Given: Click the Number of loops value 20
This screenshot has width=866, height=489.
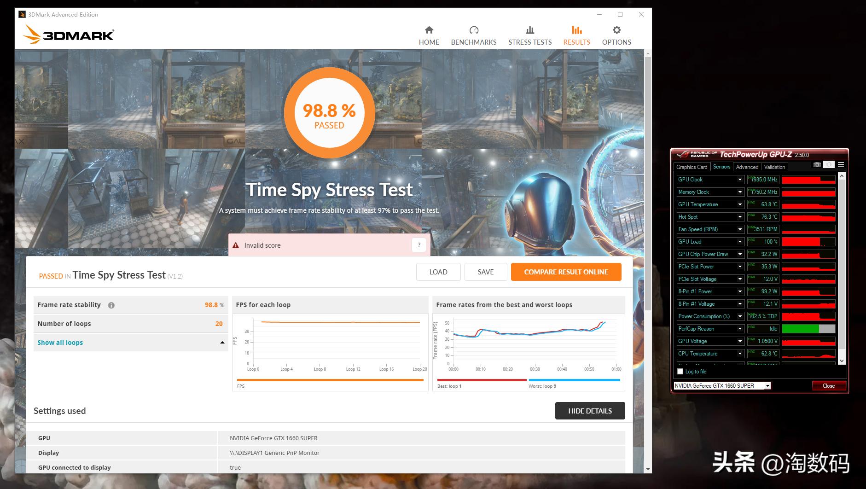Looking at the screenshot, I should (x=219, y=324).
